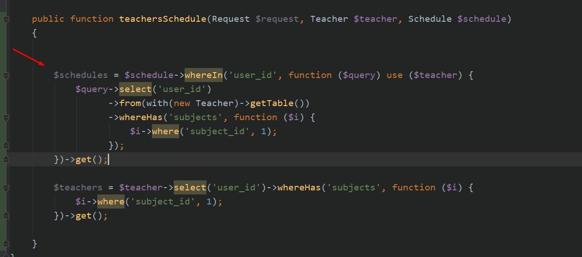Click fold end marker beside the }); line
The image size is (582, 257).
click(6, 145)
